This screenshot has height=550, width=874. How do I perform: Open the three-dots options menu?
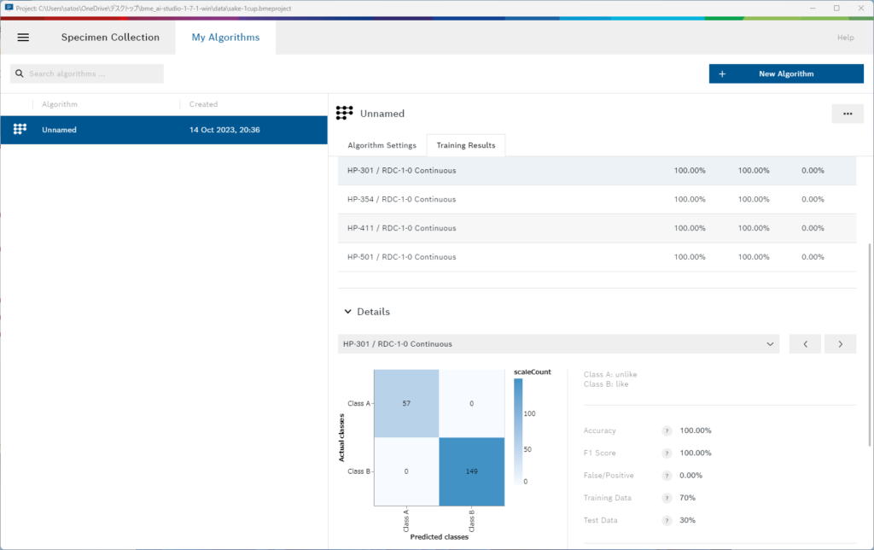coord(847,114)
